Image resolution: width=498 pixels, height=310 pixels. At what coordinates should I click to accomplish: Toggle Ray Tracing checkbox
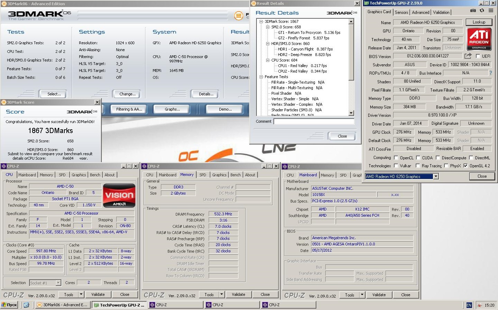pyautogui.click(x=418, y=166)
